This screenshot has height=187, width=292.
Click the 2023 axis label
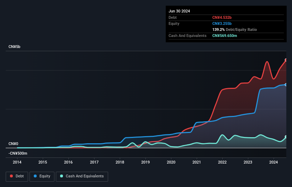[248, 162]
